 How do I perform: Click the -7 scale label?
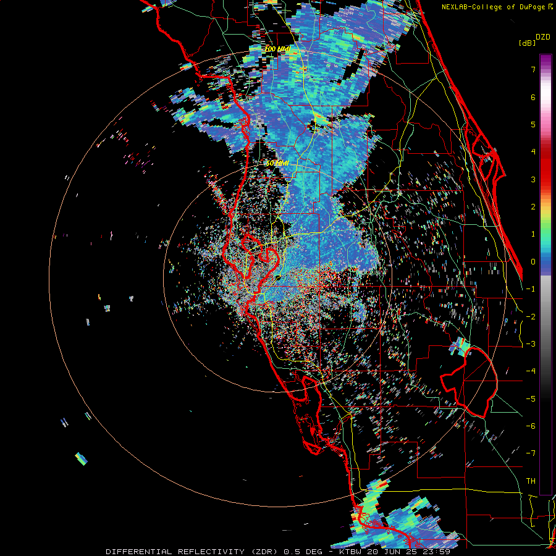point(531,453)
